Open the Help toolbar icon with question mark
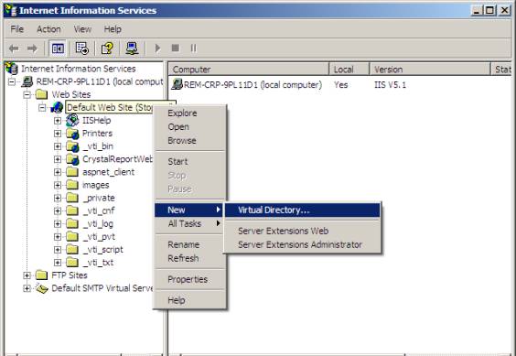The width and height of the screenshot is (516, 356). 107,49
